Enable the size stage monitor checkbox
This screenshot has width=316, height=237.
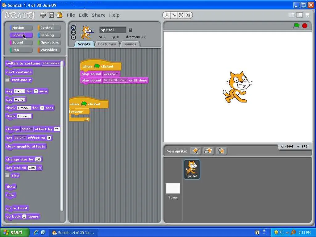7,175
